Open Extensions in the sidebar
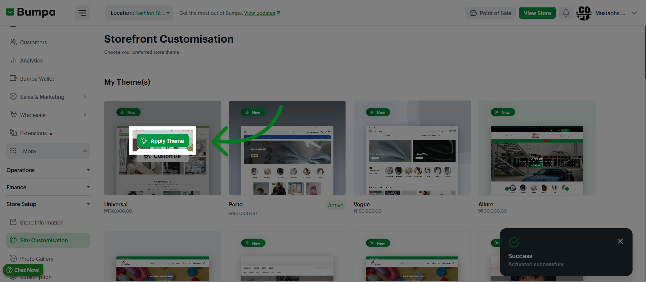Viewport: 646px width, 282px height. tap(33, 133)
